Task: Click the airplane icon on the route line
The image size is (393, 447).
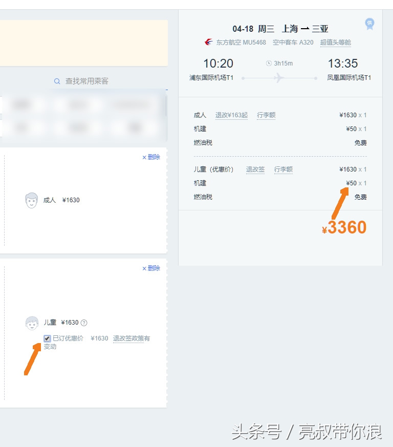Action: click(279, 78)
